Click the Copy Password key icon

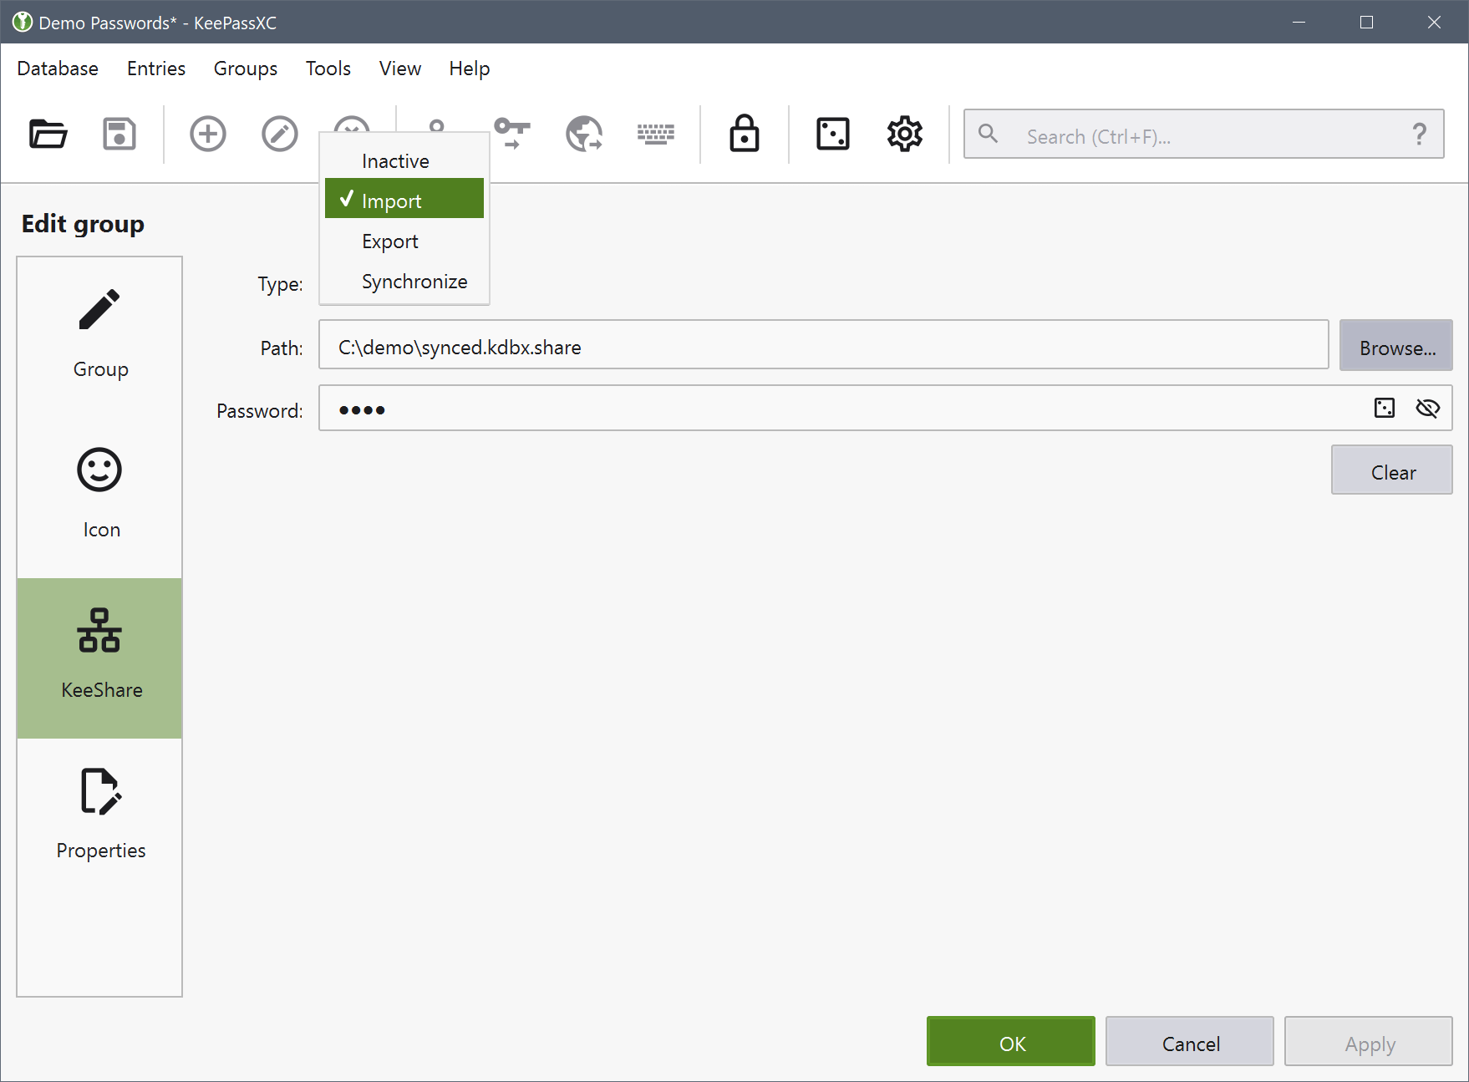pyautogui.click(x=511, y=133)
